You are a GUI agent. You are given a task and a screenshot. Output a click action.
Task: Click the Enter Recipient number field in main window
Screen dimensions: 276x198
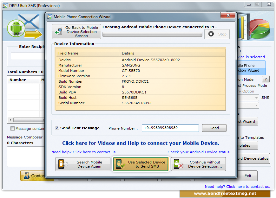28,56
